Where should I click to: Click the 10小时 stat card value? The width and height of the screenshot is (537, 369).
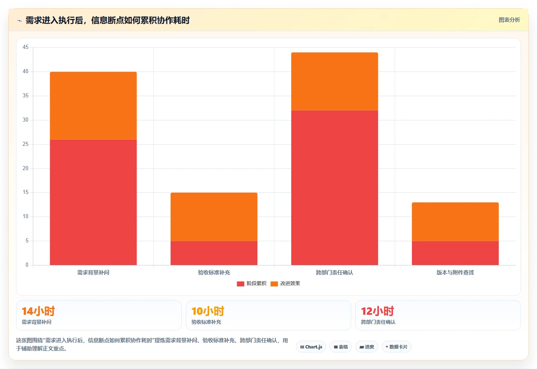pos(208,311)
